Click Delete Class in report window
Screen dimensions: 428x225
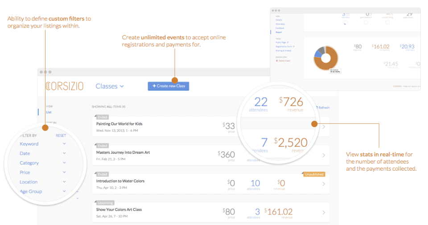(x=284, y=61)
